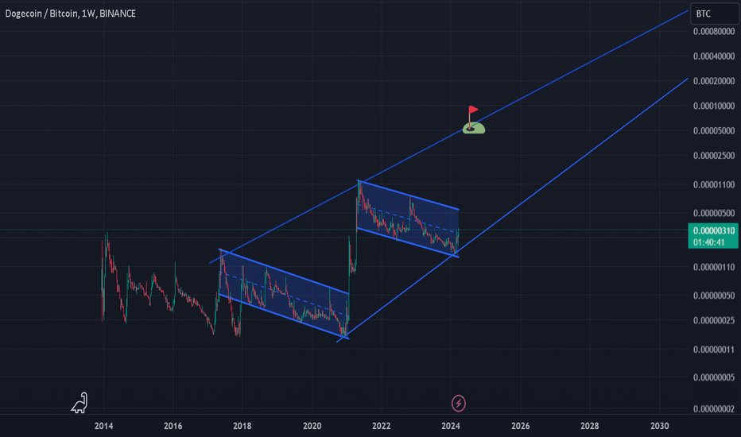The image size is (741, 437).
Task: Click the current price label 0.00000310
Action: [x=714, y=230]
